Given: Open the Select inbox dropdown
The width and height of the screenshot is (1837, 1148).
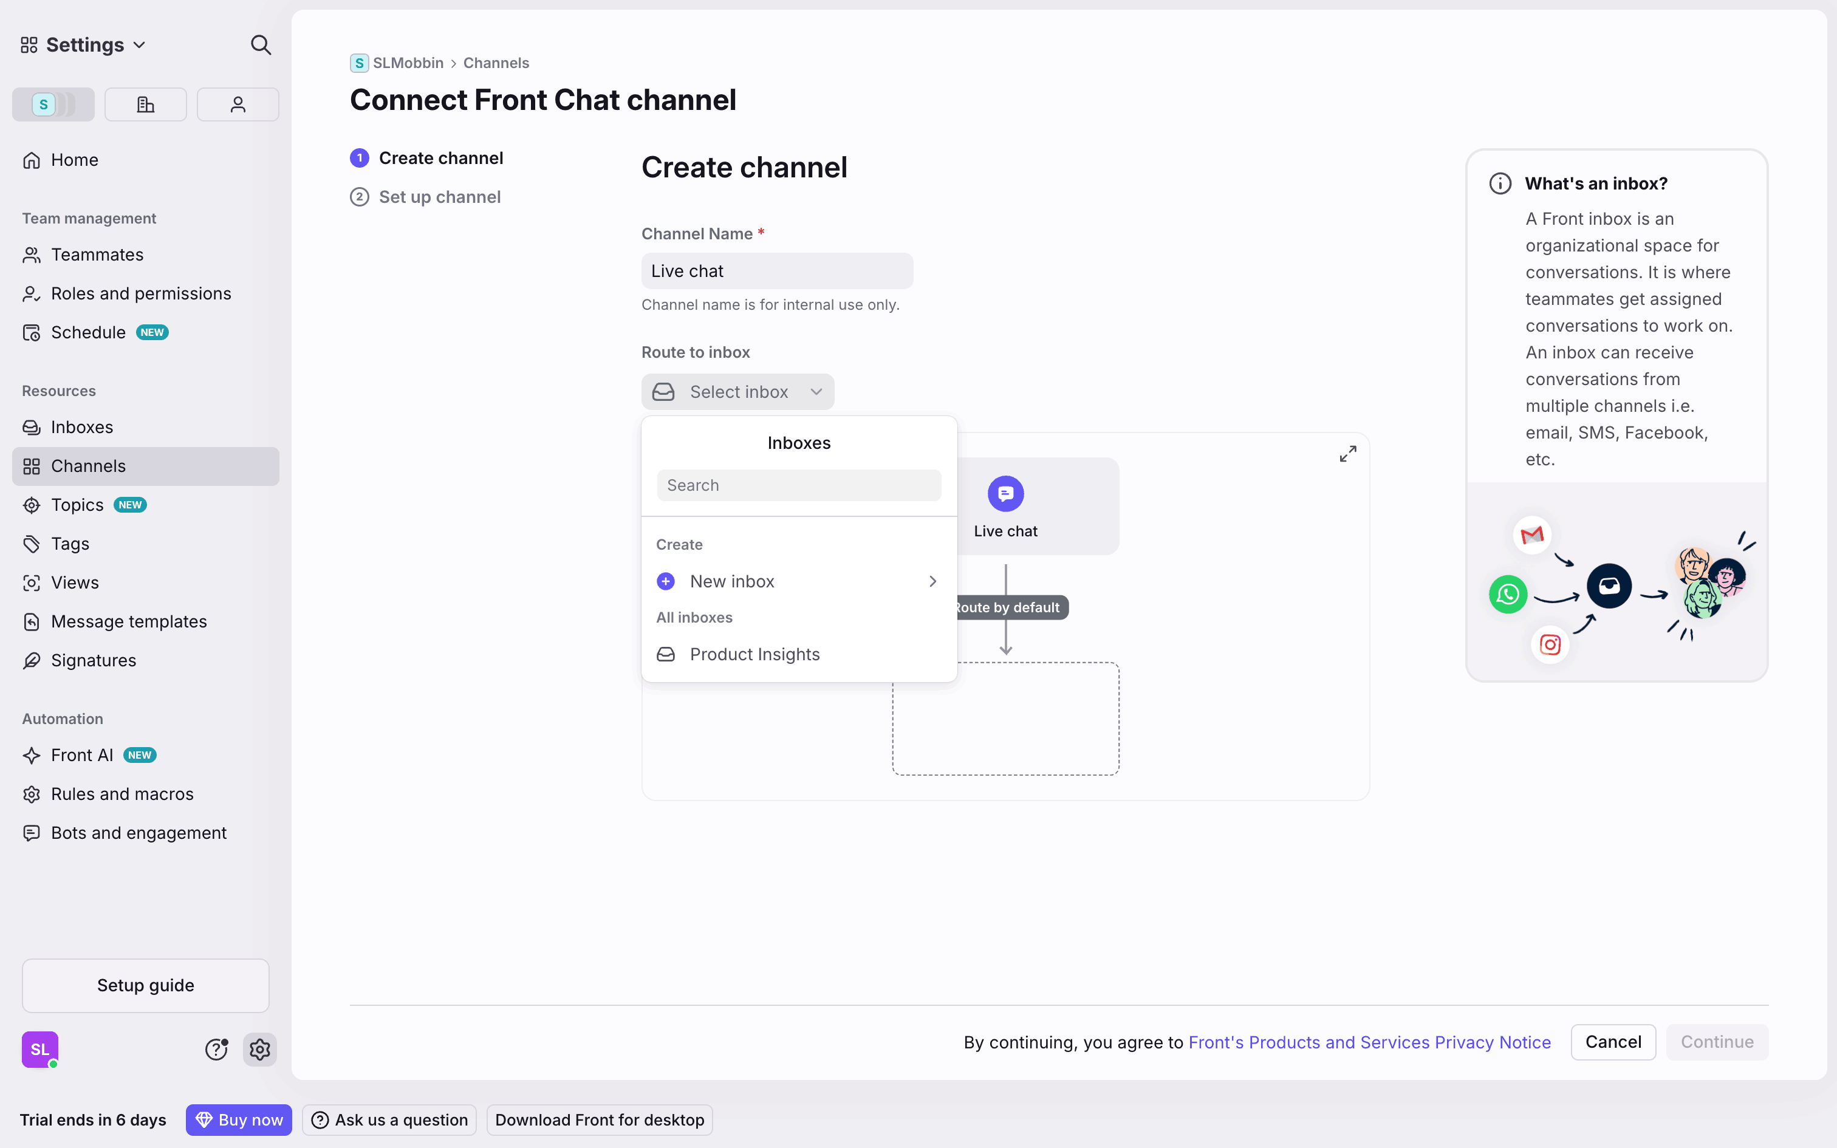Looking at the screenshot, I should 737,392.
